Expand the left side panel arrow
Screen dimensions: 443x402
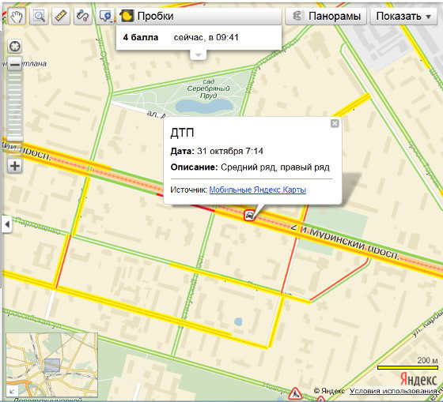[7, 224]
